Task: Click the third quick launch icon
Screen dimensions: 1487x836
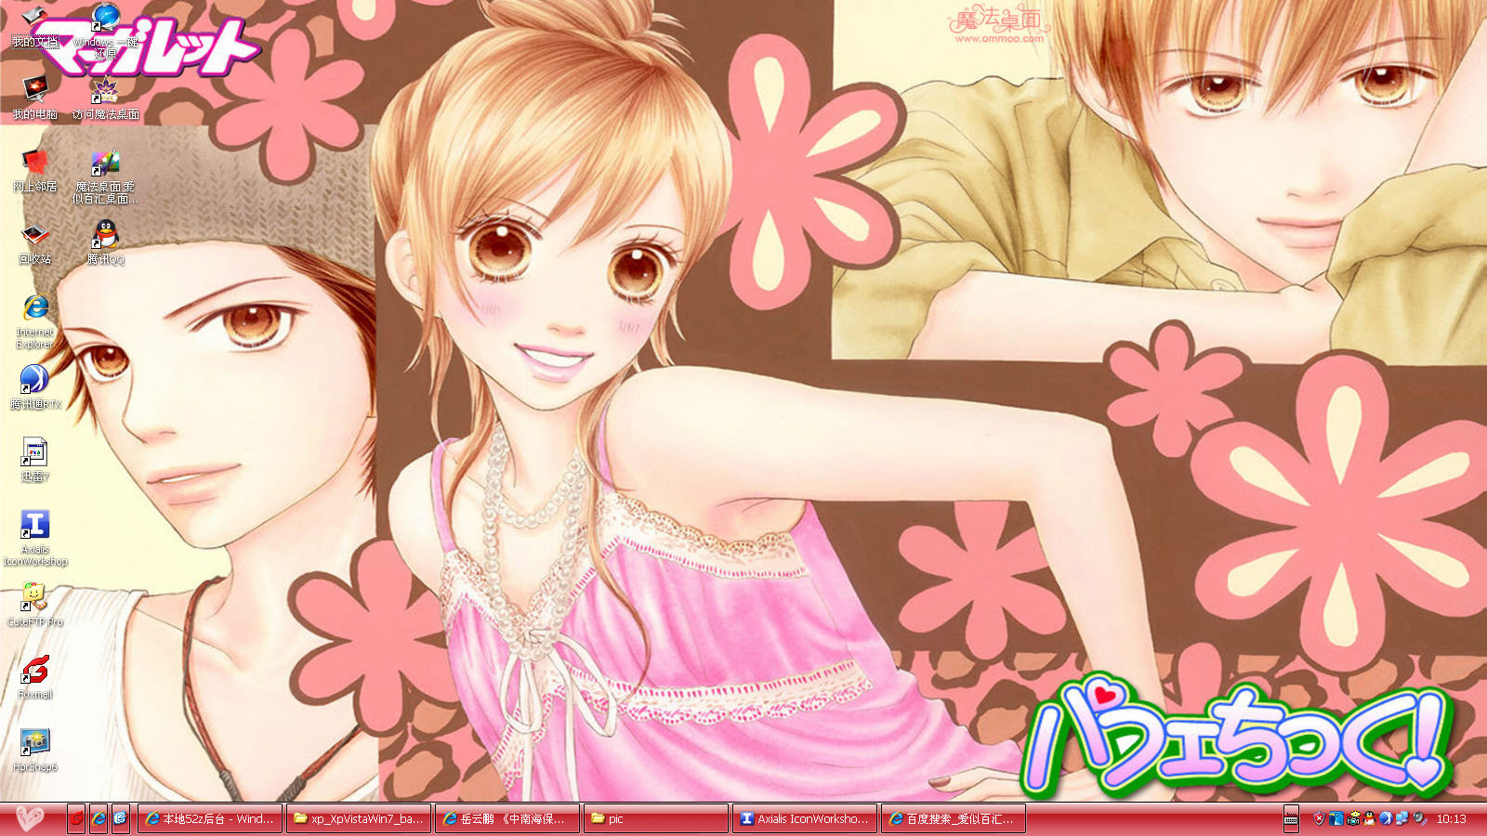Action: click(121, 818)
